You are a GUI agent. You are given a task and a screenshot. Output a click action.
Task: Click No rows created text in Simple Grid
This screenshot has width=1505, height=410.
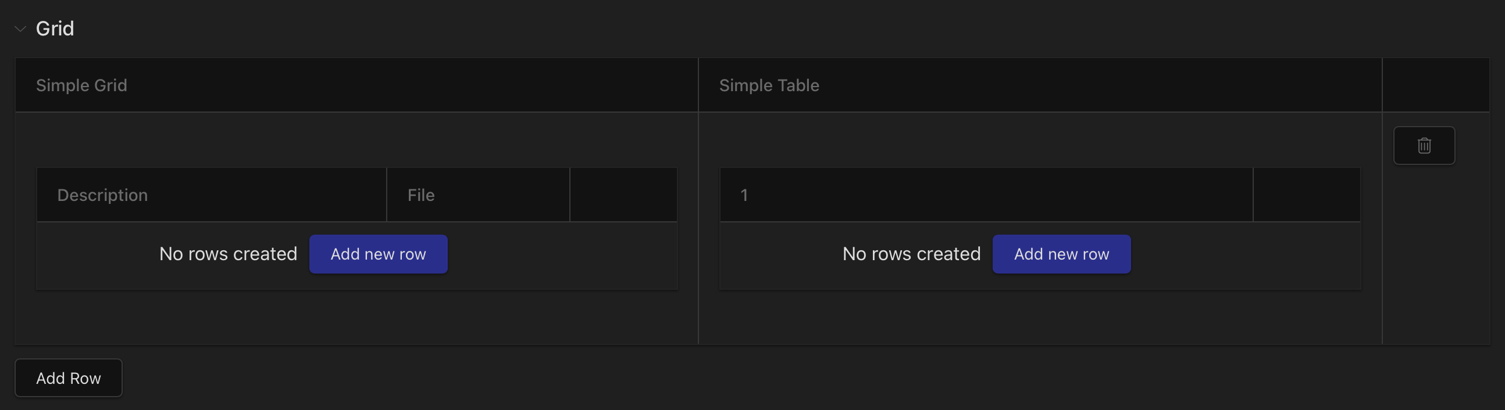(x=229, y=254)
